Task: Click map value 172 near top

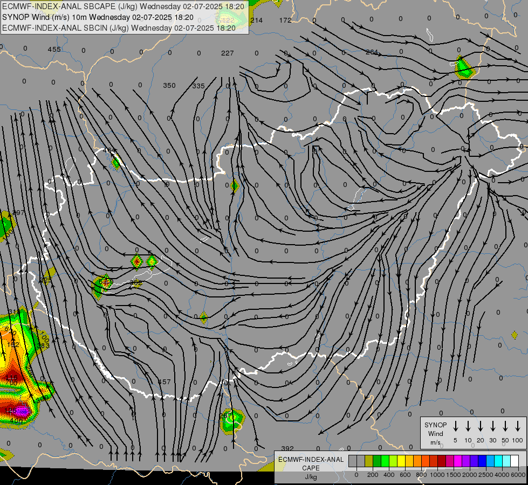Action: [285, 20]
